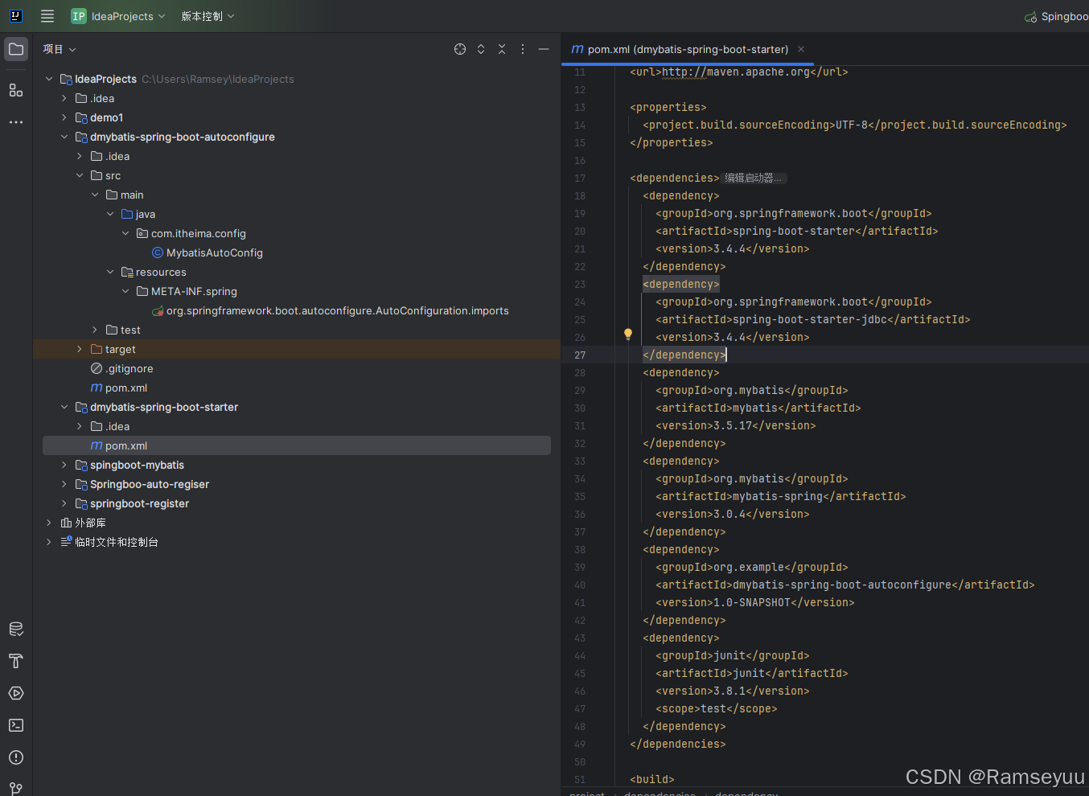This screenshot has height=796, width=1089.
Task: Expand the 外部库 external libraries node
Action: click(x=49, y=523)
